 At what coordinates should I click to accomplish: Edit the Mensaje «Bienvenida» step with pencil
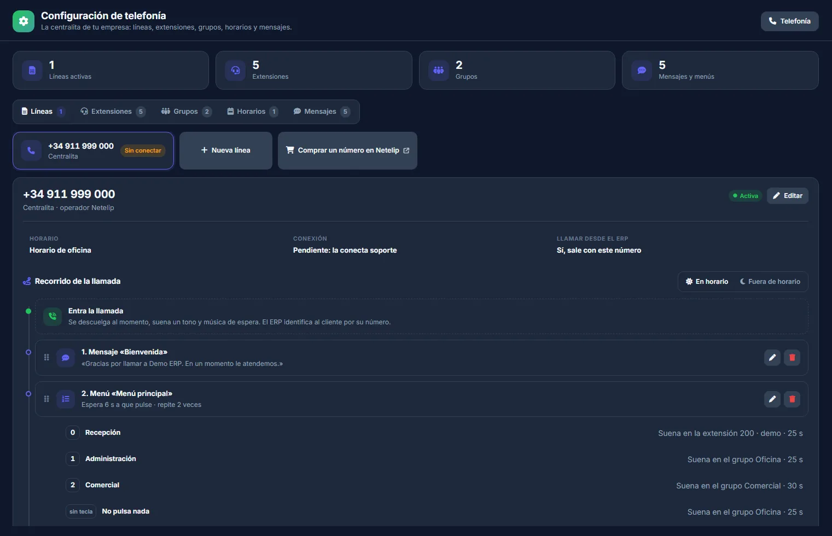[x=772, y=358]
